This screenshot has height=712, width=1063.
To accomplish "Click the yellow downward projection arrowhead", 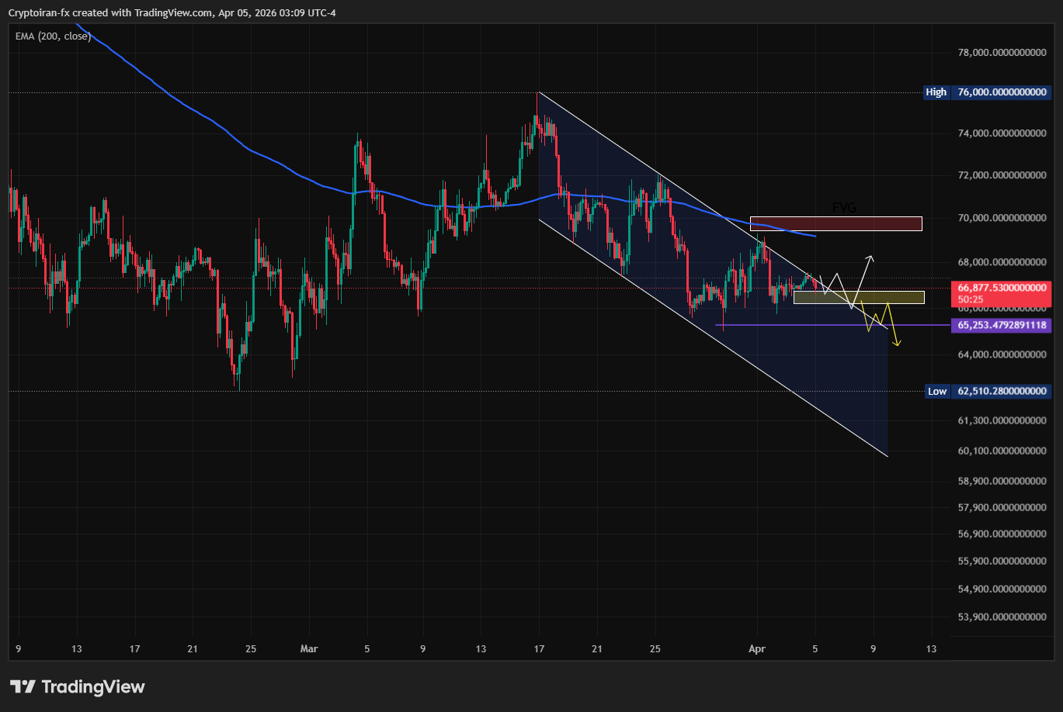I will click(x=897, y=344).
